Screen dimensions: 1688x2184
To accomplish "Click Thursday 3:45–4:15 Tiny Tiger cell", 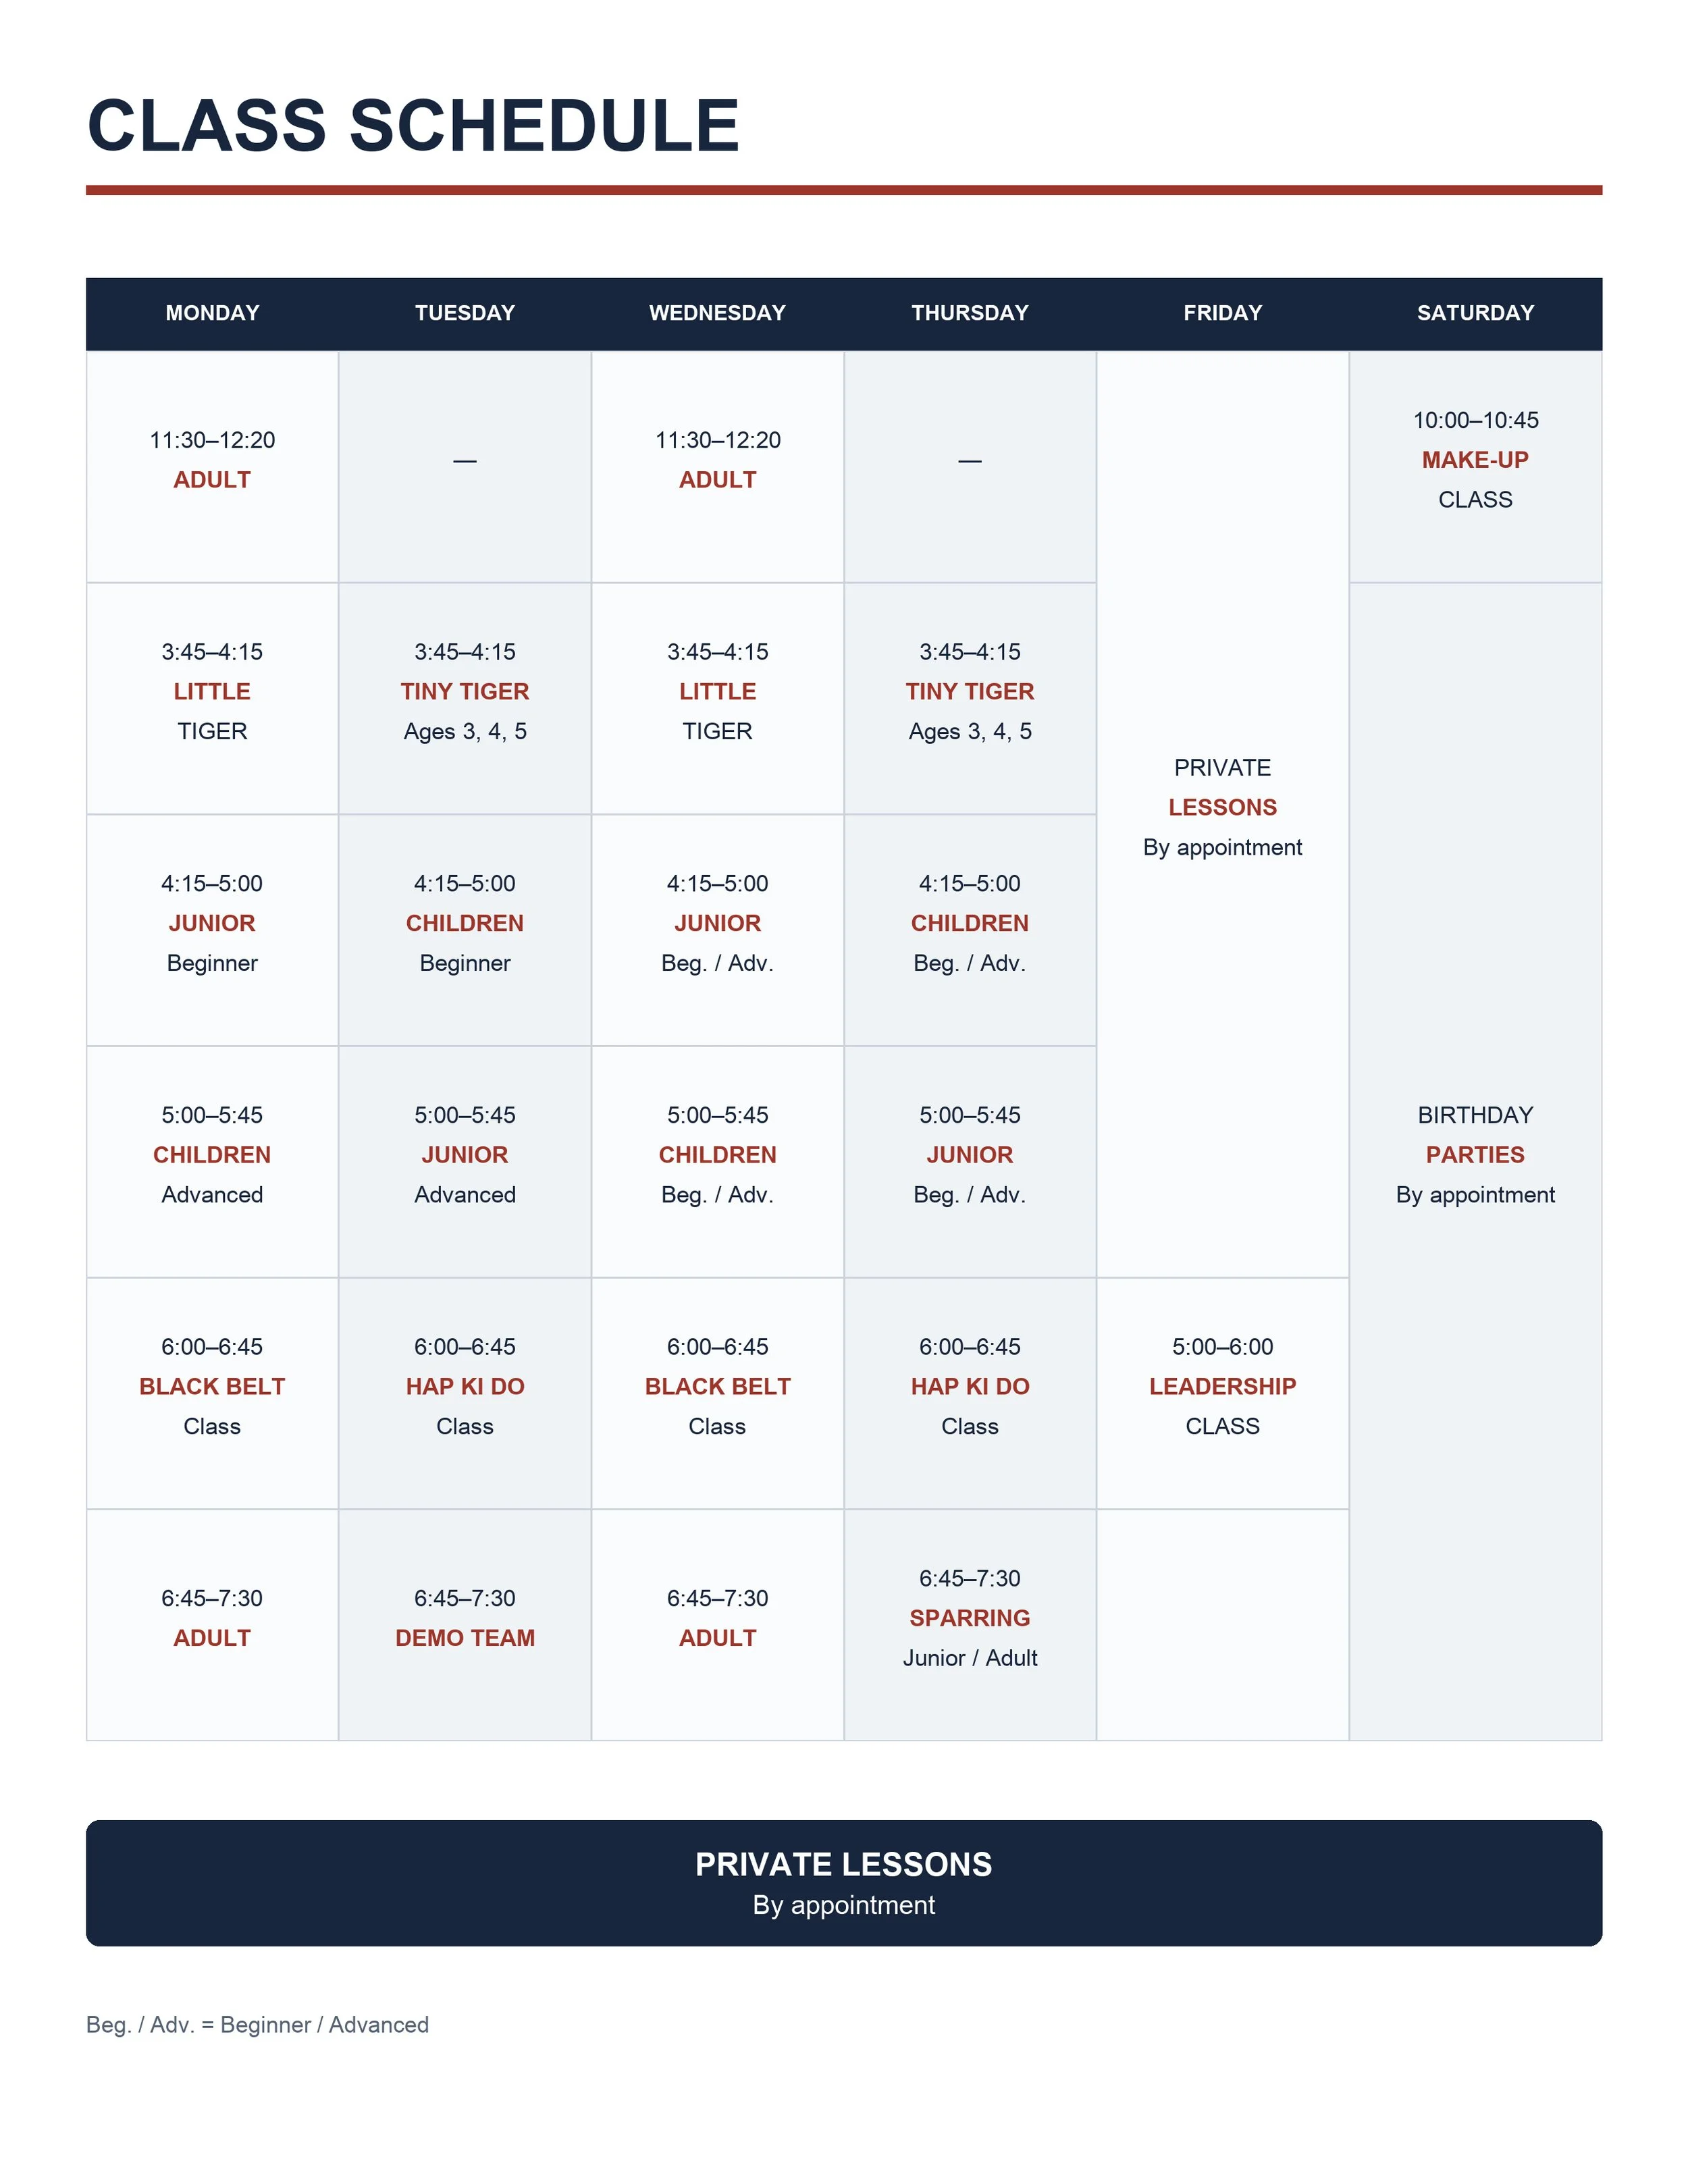I will pyautogui.click(x=970, y=698).
